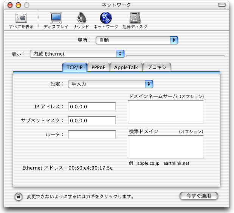Click the 今すぐ適用 apply button
This screenshot has width=234, height=213.
click(x=199, y=196)
